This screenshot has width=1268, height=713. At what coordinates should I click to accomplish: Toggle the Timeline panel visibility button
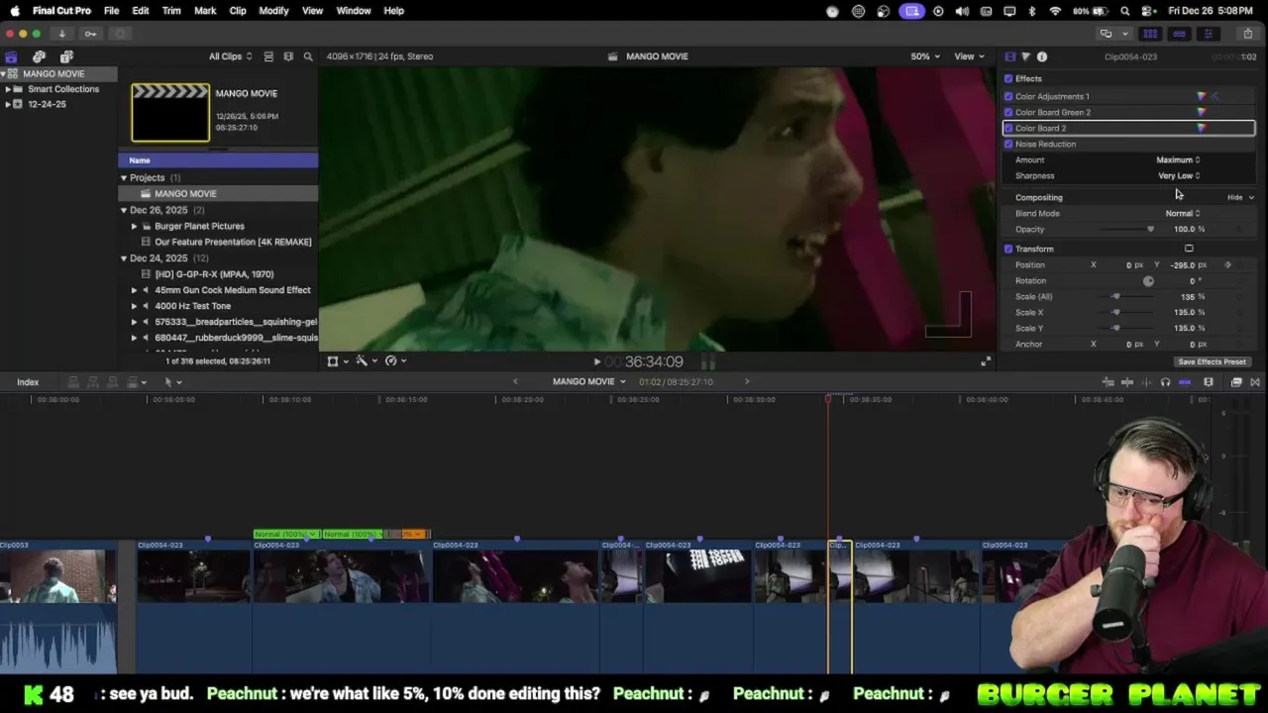1179,34
